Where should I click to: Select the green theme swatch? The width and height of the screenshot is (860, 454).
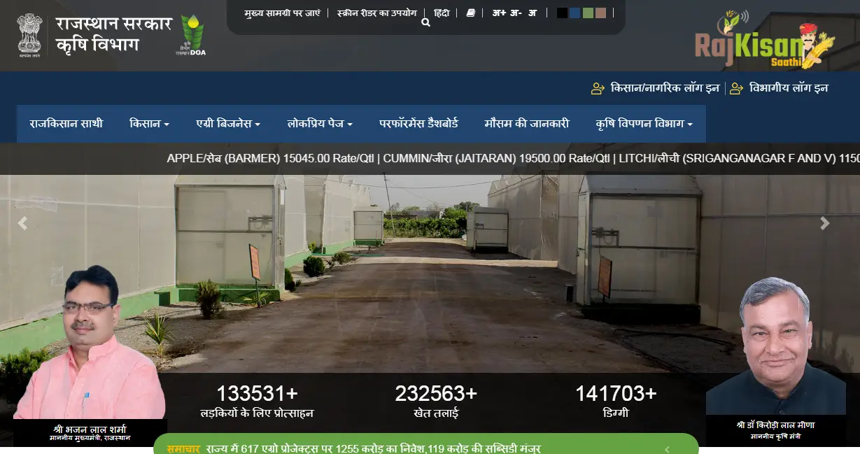[x=588, y=13]
